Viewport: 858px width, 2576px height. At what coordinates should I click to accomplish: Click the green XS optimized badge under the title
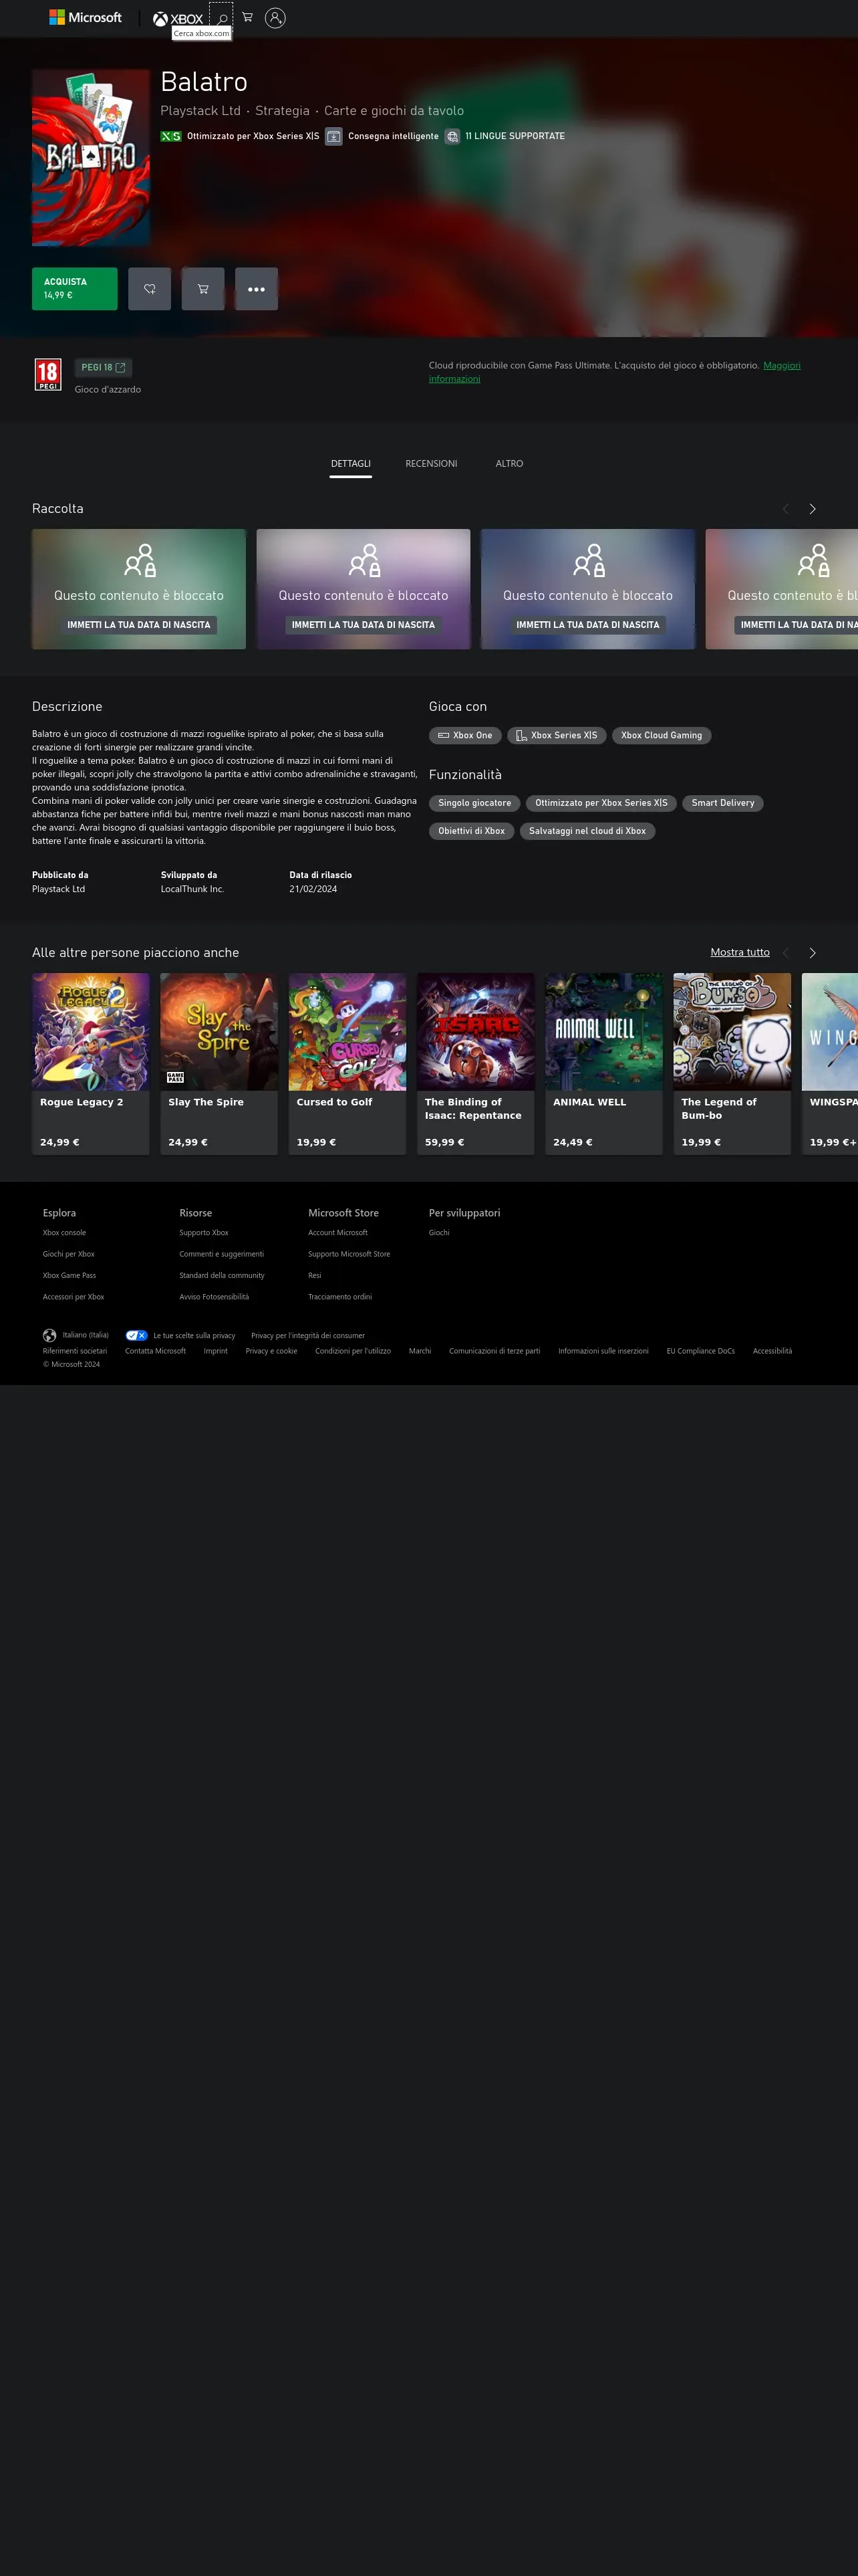pyautogui.click(x=171, y=136)
